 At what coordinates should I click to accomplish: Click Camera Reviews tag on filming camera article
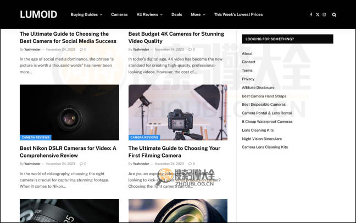click(144, 138)
